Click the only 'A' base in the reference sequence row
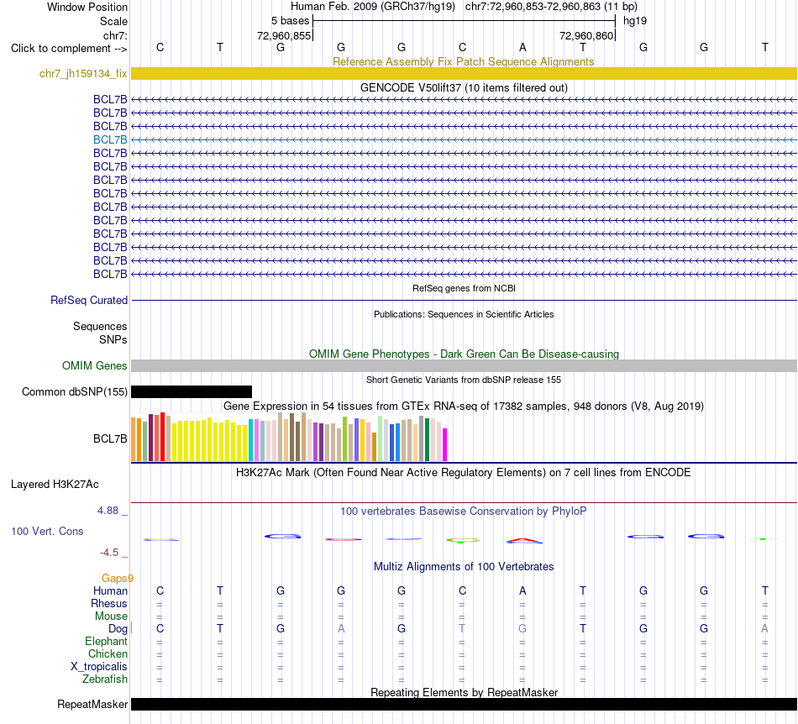The width and height of the screenshot is (798, 724). (522, 47)
